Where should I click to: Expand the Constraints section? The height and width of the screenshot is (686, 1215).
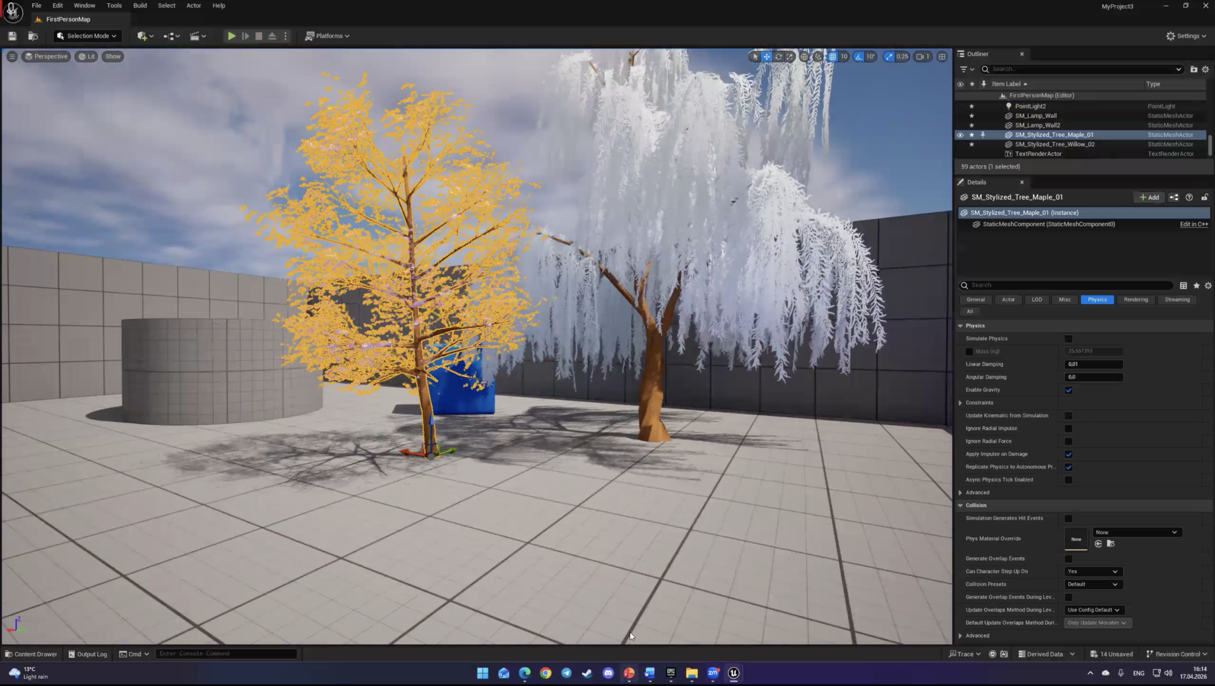[960, 403]
